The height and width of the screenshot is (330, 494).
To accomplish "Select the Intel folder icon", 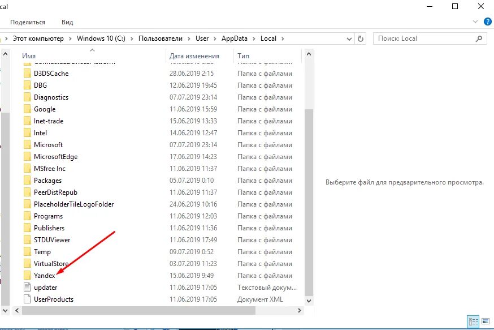I will click(27, 133).
